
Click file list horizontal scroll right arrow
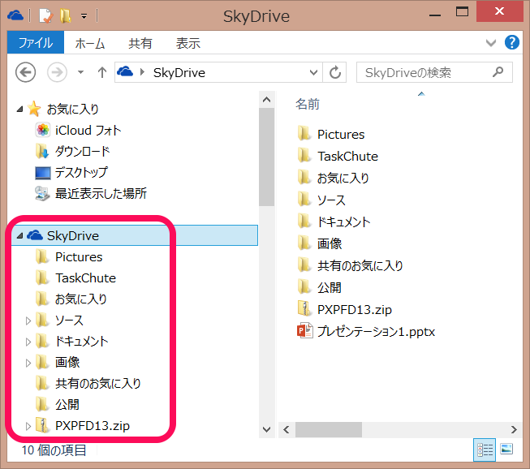tap(514, 429)
